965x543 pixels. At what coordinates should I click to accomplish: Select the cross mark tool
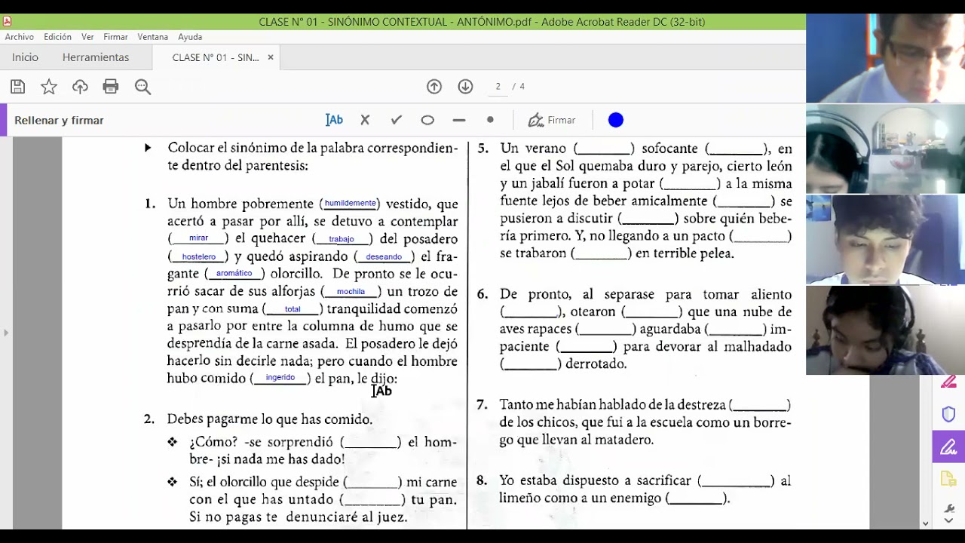tap(365, 120)
